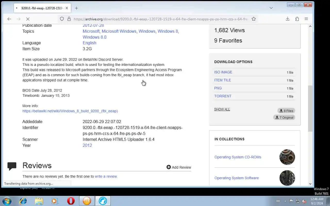
Task: Switch to the active blue browser taskbar button
Action: 103,201
